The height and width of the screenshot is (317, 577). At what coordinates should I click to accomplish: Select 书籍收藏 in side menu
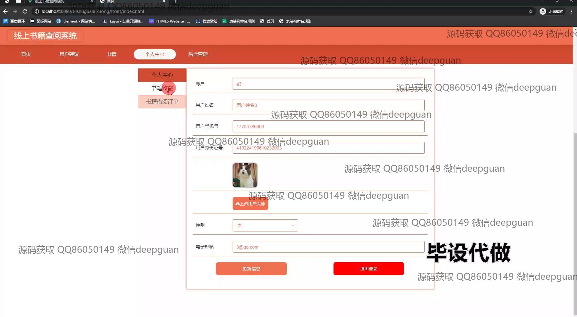pyautogui.click(x=162, y=88)
